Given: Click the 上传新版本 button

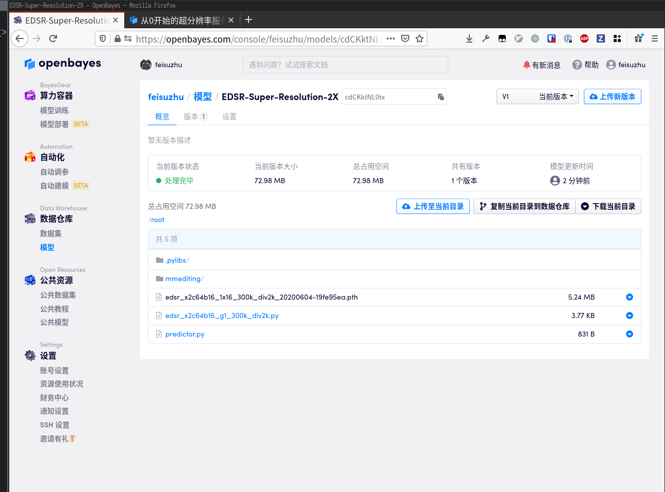Looking at the screenshot, I should pos(612,96).
